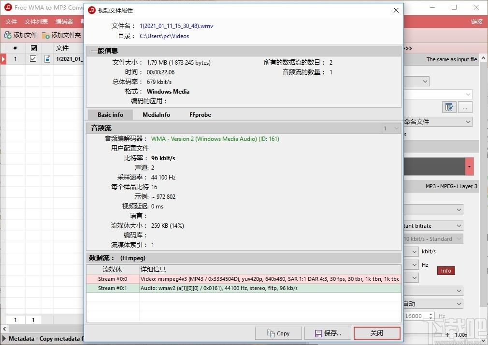Click the 96 kbit/s bitrate value

[x=163, y=158]
